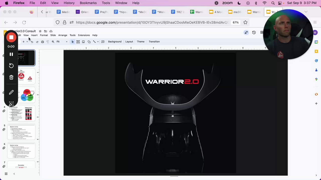Bookmark this page with the star in address bar
Image resolution: width=321 pixels, height=180 pixels.
(x=245, y=22)
